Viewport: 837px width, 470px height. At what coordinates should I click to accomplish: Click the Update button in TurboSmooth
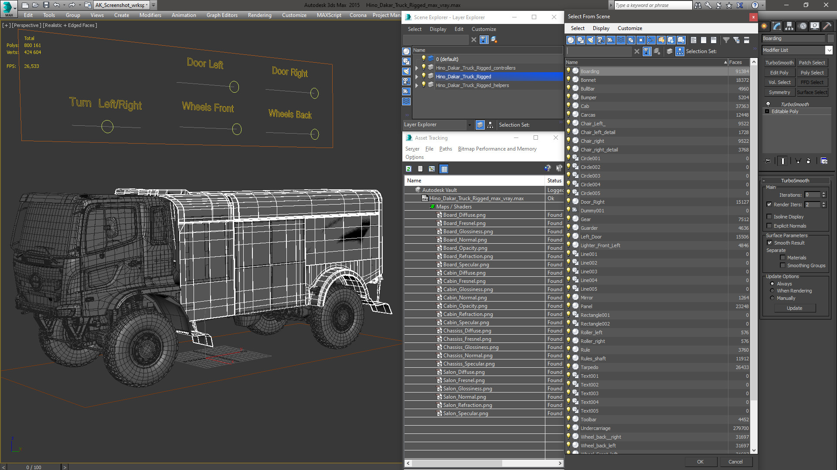(x=794, y=308)
